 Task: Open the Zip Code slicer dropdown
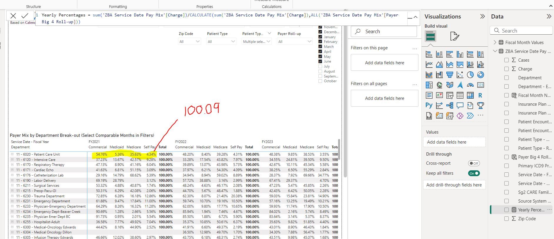click(x=190, y=42)
